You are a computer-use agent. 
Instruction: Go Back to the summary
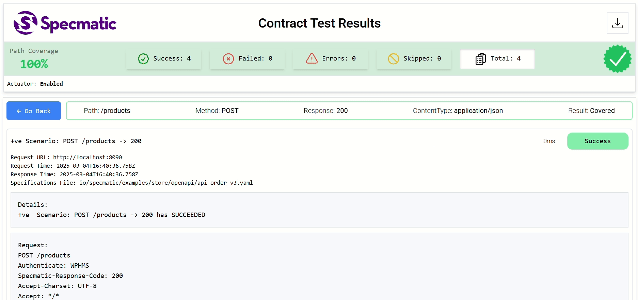(x=34, y=111)
